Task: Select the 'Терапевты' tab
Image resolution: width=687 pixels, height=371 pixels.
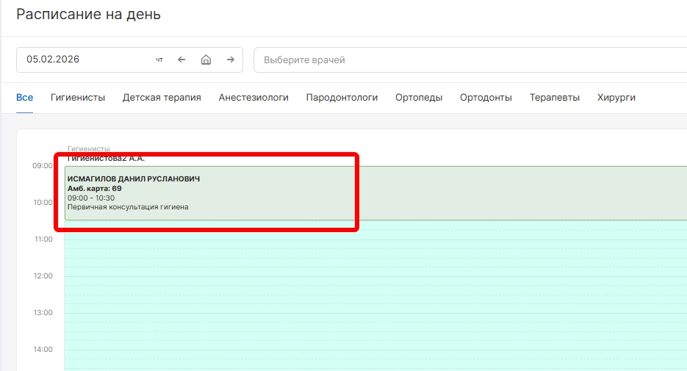Action: 555,98
